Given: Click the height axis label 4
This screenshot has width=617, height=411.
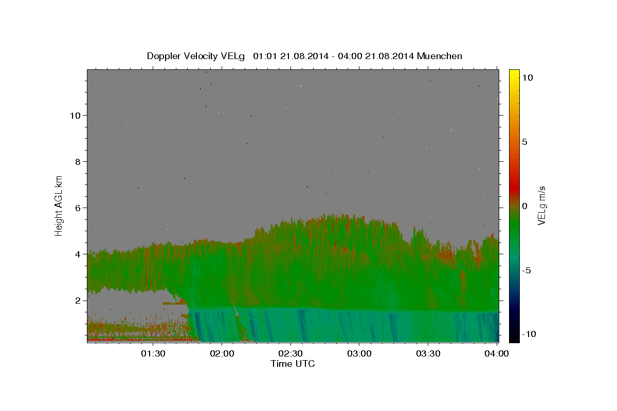Looking at the screenshot, I should [78, 254].
